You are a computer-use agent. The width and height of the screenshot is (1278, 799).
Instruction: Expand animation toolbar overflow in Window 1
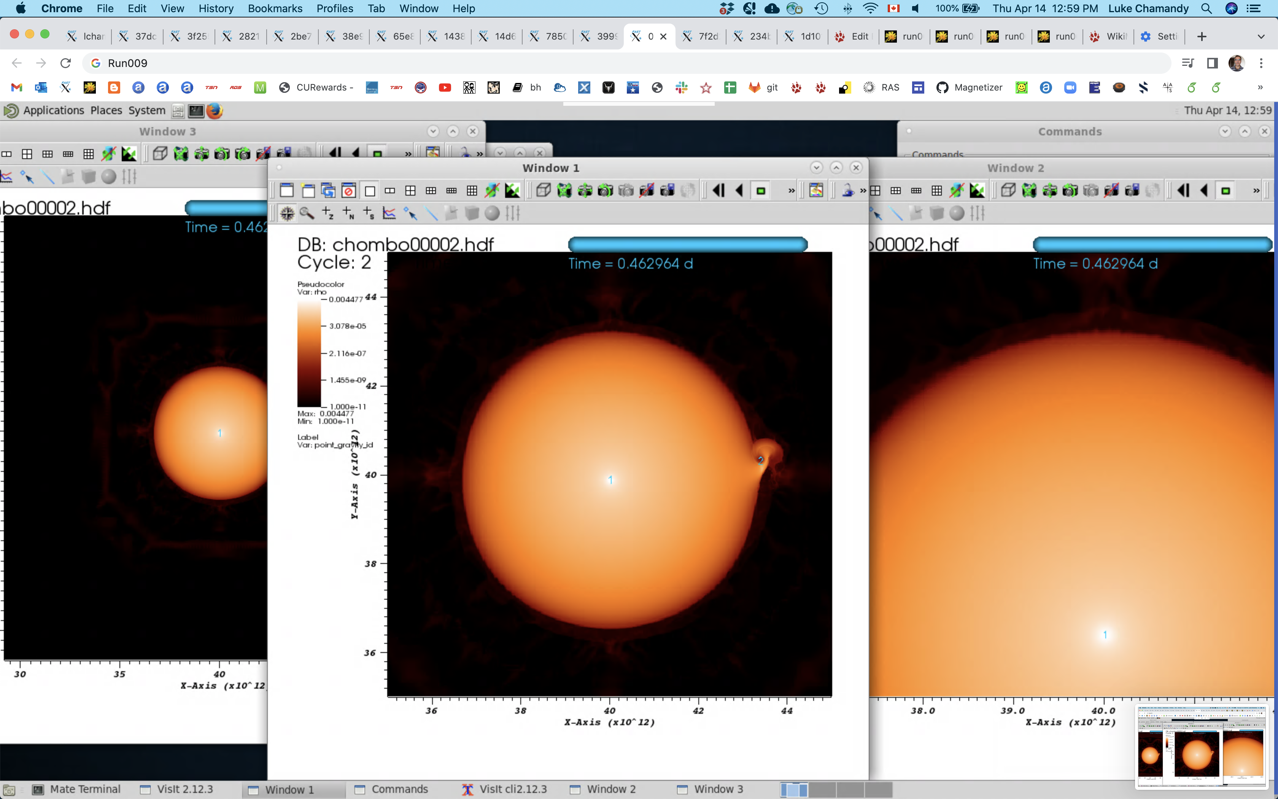pyautogui.click(x=791, y=191)
